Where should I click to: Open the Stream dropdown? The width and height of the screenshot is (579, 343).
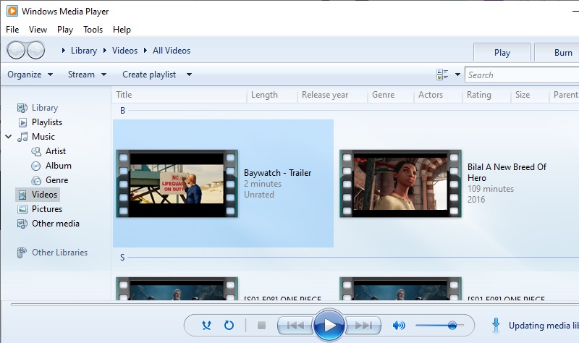[x=87, y=75]
